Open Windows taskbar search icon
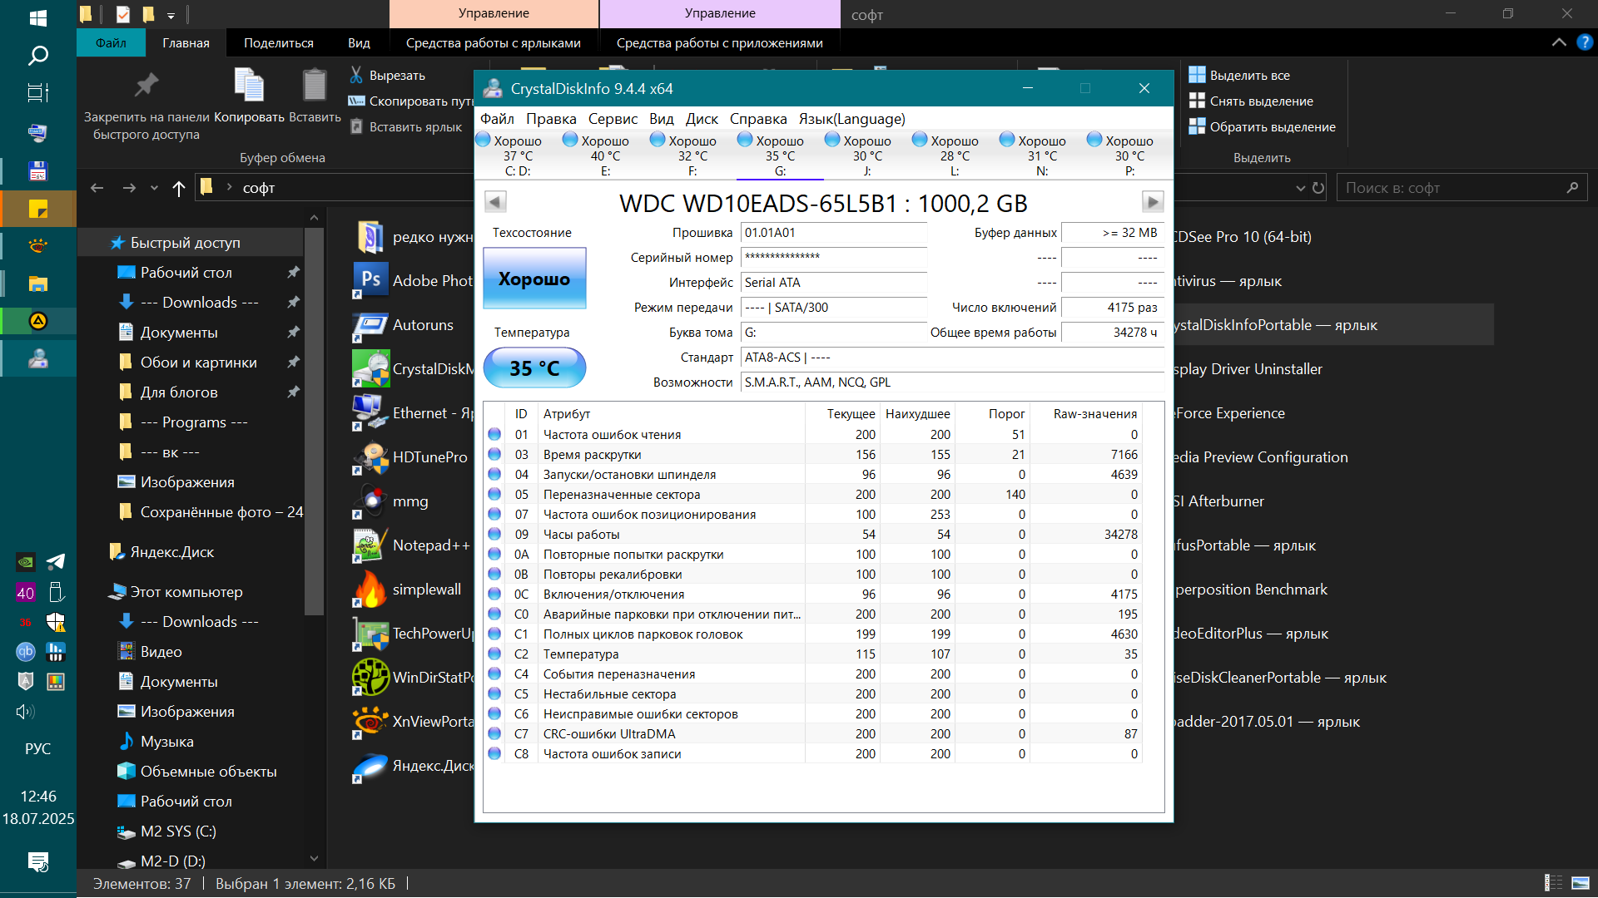This screenshot has height=898, width=1598. [x=38, y=56]
